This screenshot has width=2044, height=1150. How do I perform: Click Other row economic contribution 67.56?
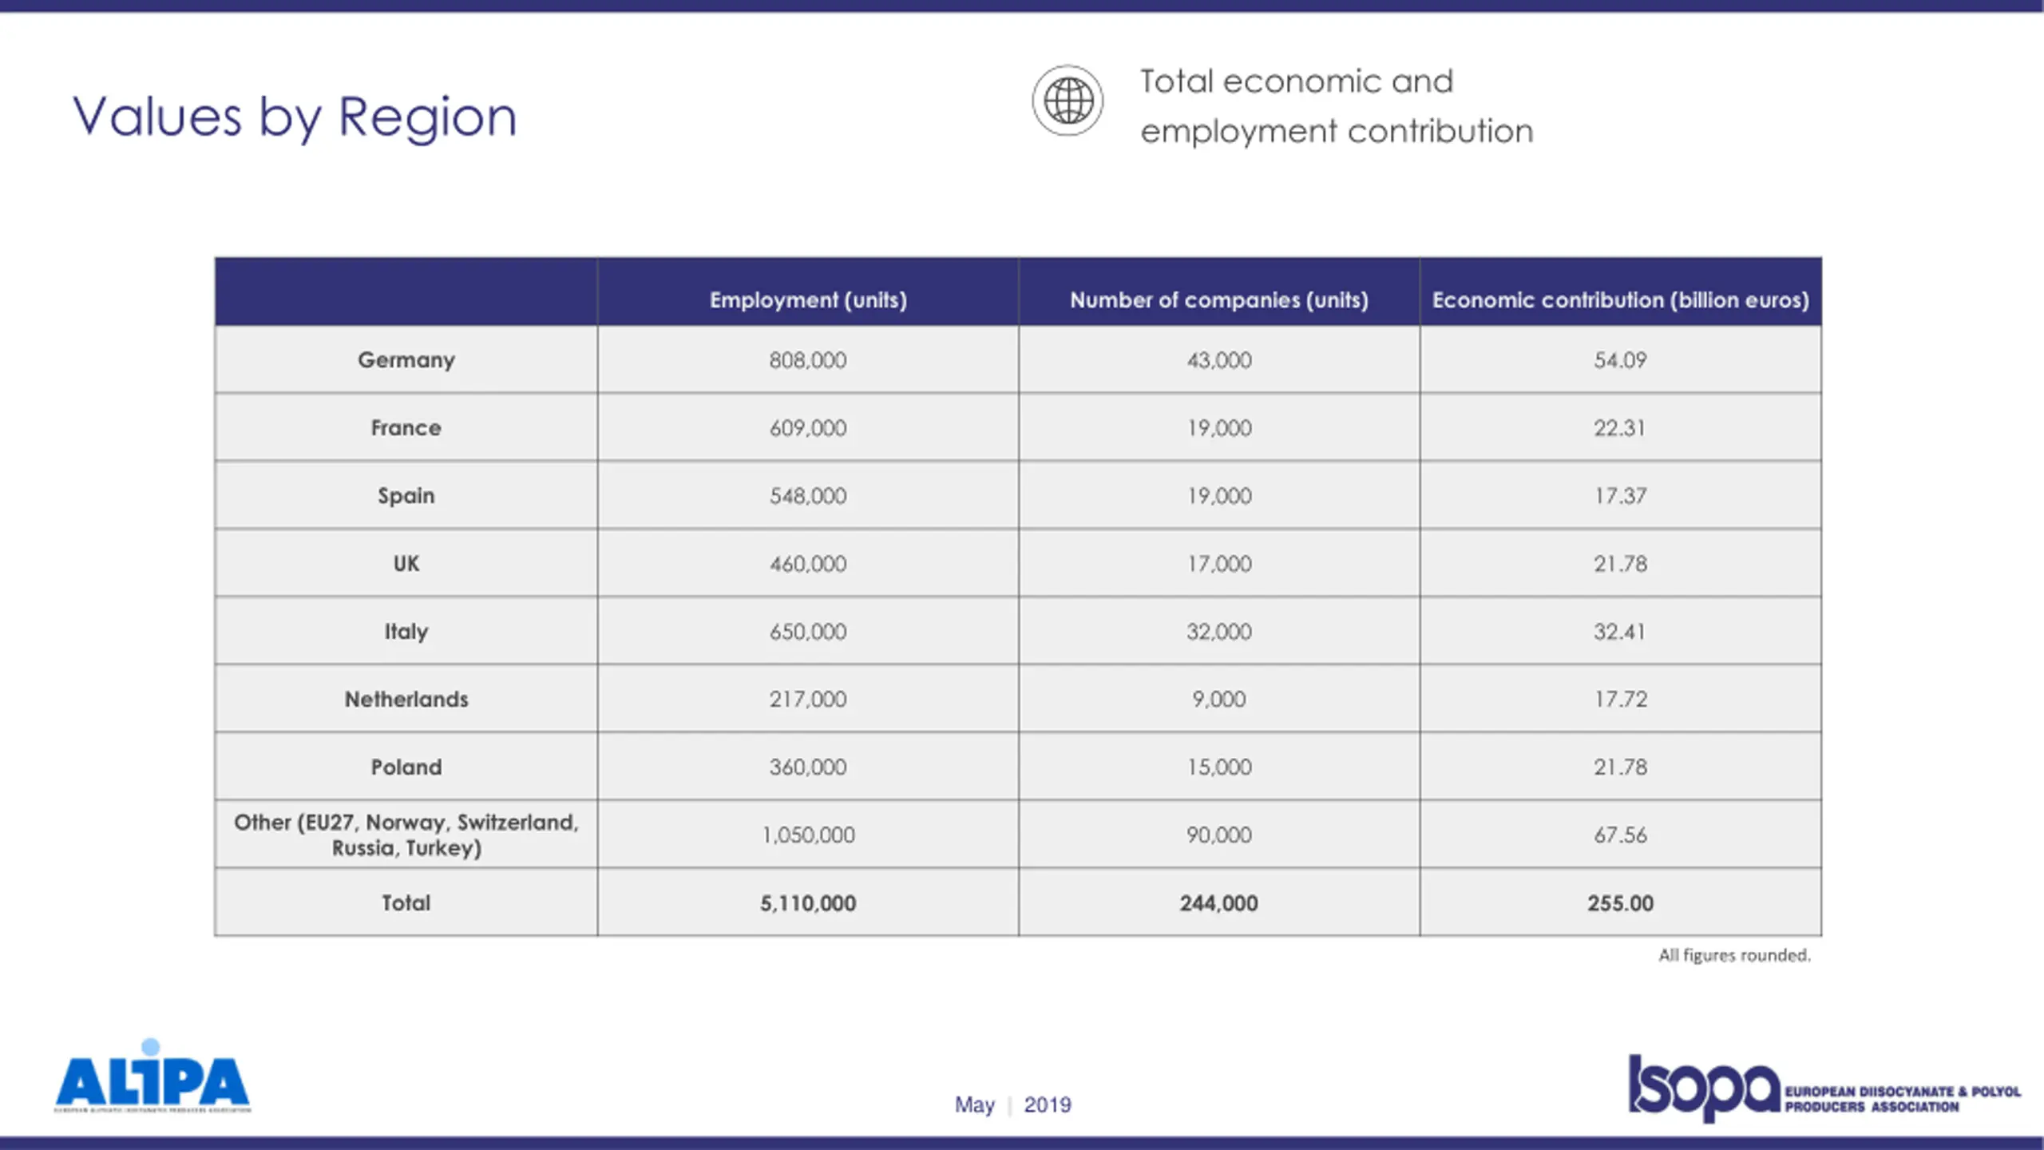pos(1621,835)
